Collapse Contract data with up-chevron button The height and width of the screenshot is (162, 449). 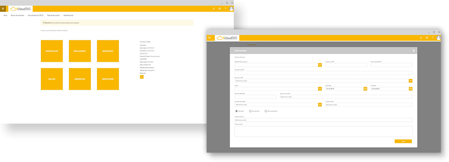tap(142, 77)
